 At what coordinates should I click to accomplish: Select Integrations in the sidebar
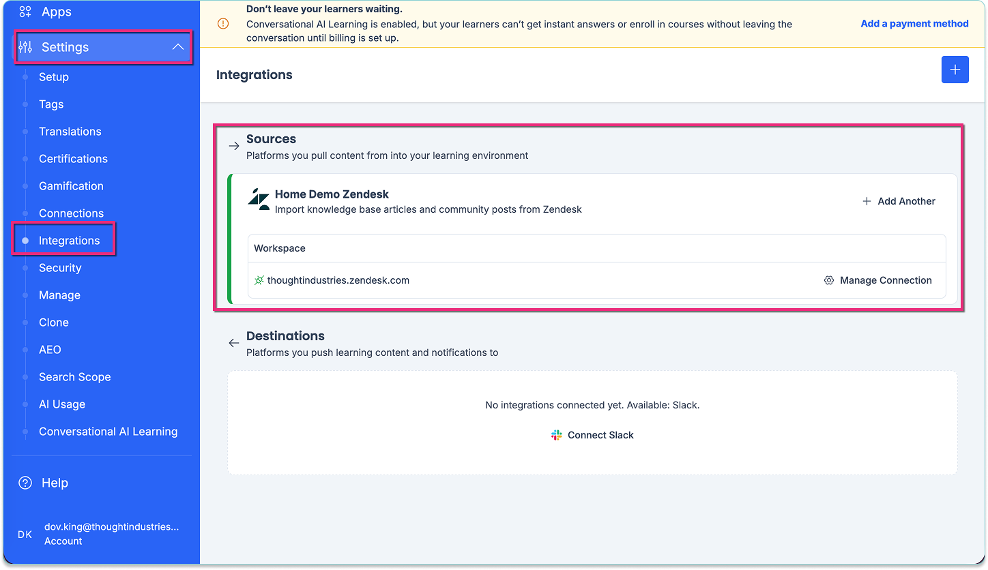tap(69, 241)
